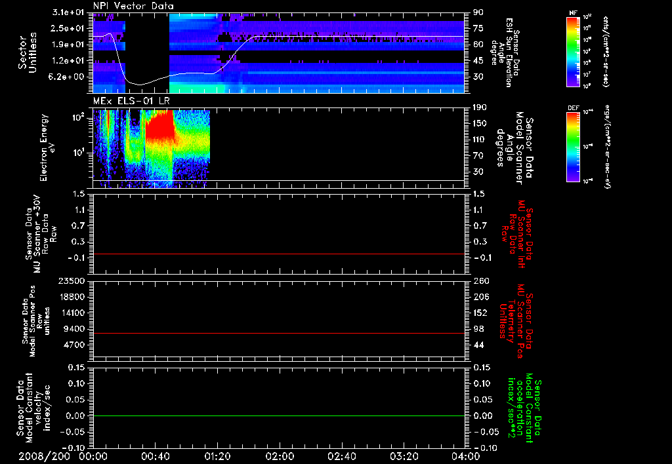Viewport: 672px width, 464px height.
Task: Select the 'MEx ELS-01 LR' panel title
Action: [130, 101]
